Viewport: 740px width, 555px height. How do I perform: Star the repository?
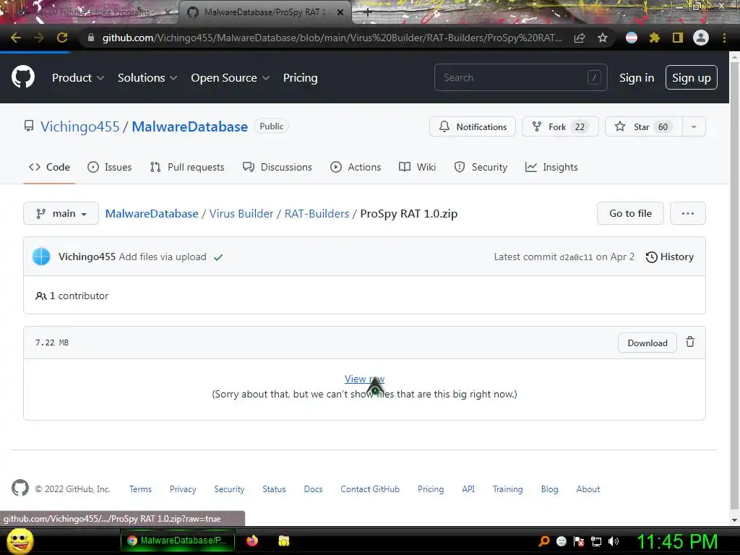point(643,126)
